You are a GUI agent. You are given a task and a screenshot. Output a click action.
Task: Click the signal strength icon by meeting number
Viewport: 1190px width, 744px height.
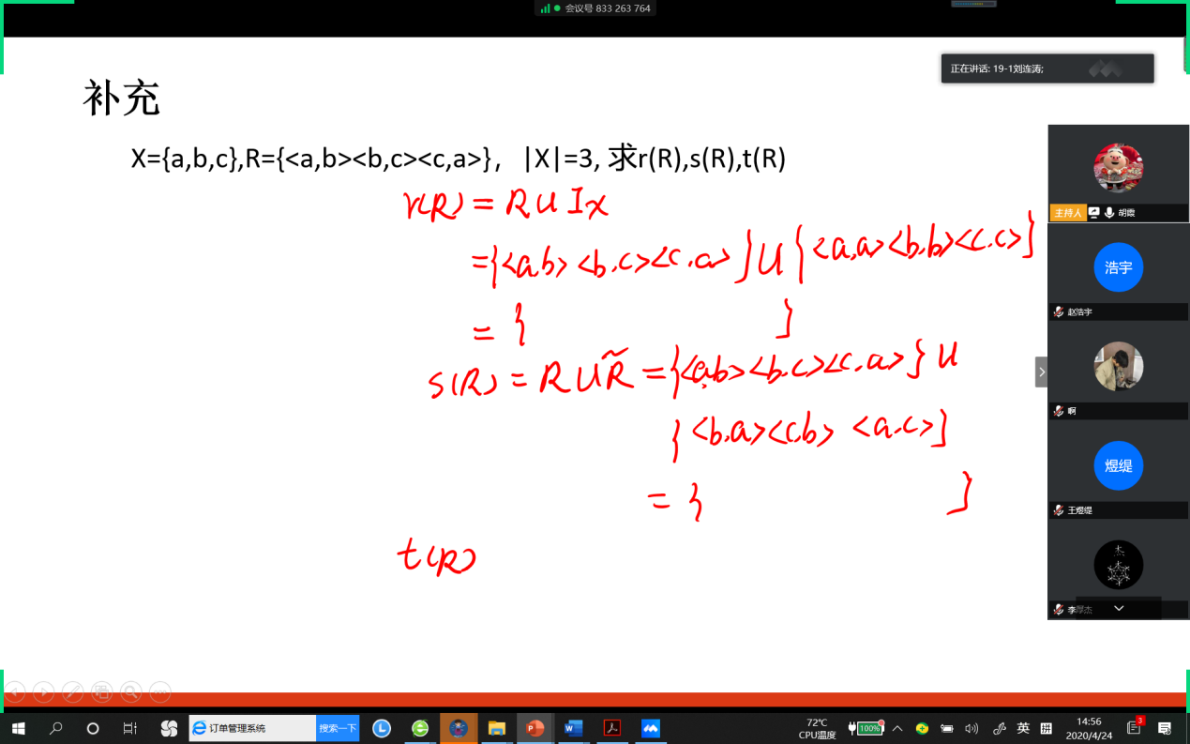click(545, 8)
